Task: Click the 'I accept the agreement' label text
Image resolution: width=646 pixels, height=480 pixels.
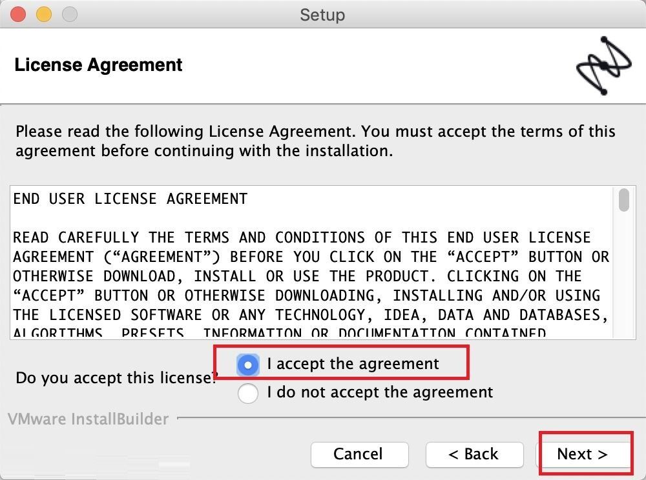Action: tap(353, 364)
